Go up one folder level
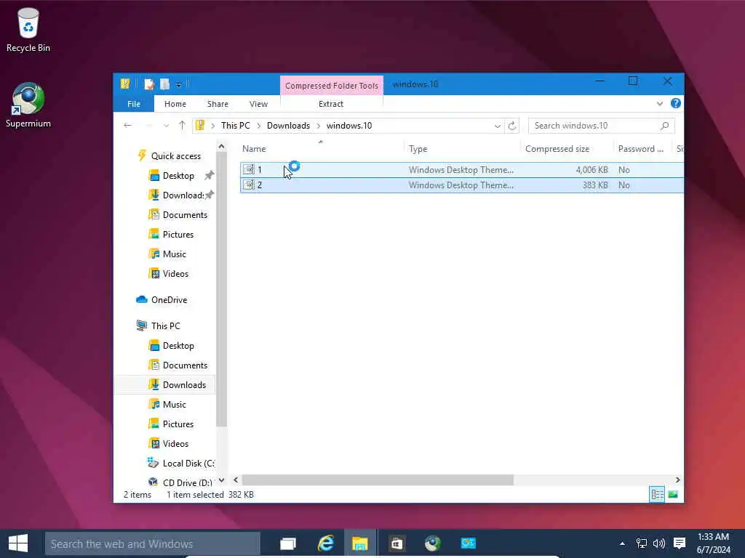Screen dimensions: 745x558 pos(182,126)
